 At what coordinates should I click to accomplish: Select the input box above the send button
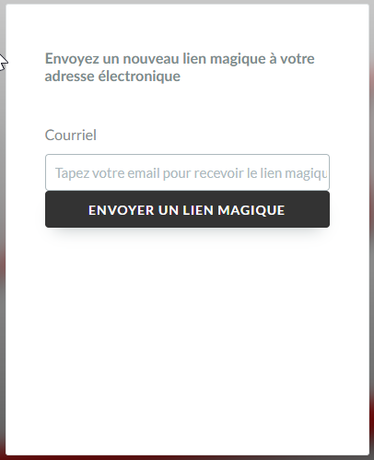point(187,172)
